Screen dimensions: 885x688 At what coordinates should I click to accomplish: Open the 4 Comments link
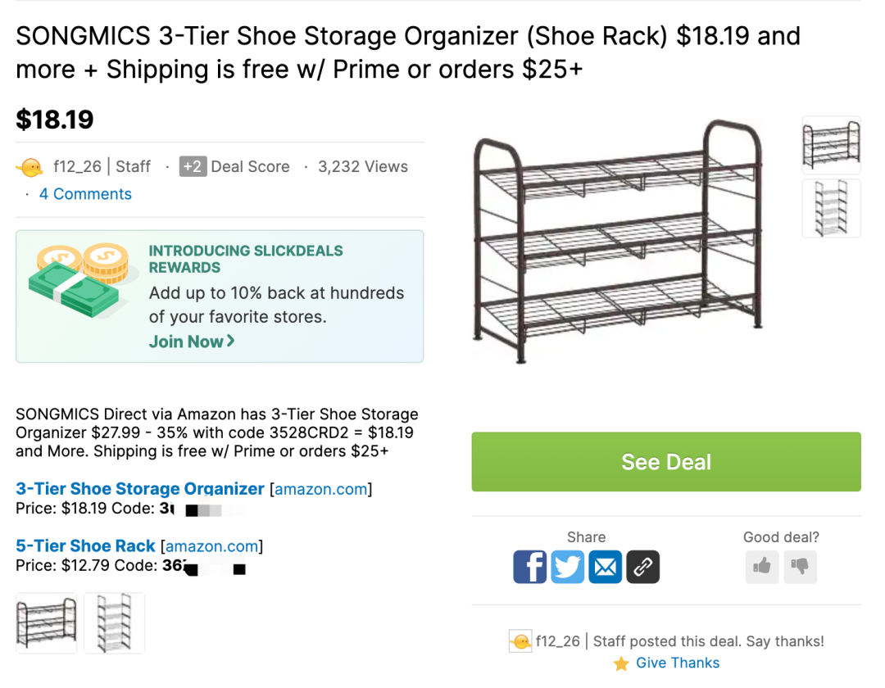(85, 194)
